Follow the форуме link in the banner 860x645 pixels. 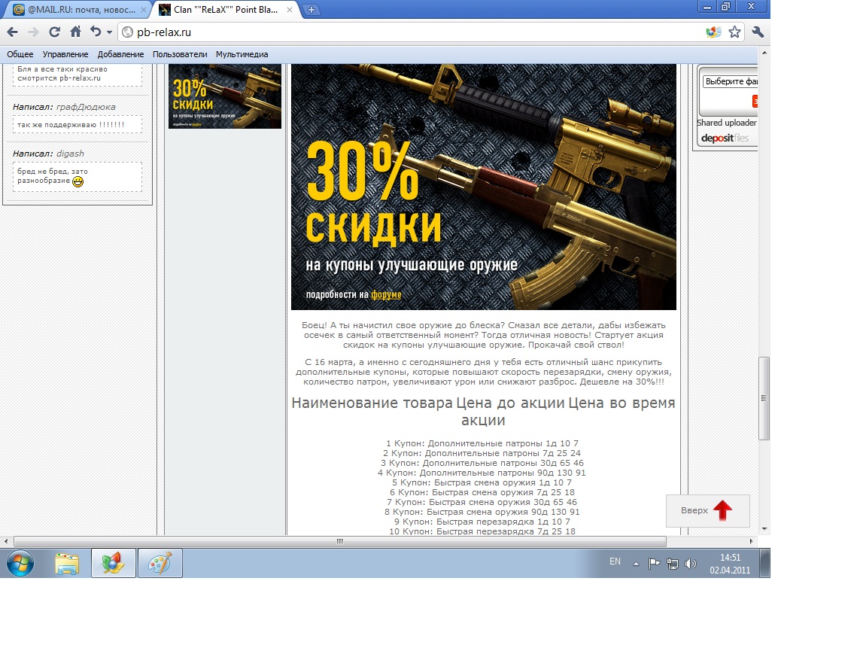point(386,294)
